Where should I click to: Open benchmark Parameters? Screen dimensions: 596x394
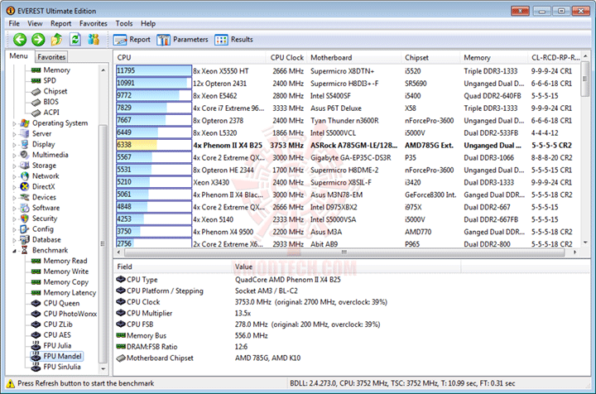[182, 40]
